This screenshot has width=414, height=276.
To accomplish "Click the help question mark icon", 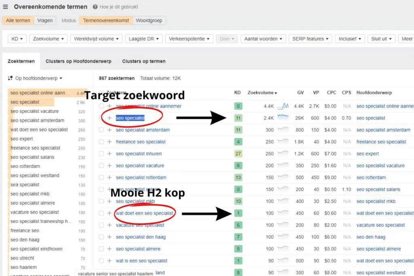I will pyautogui.click(x=95, y=7).
